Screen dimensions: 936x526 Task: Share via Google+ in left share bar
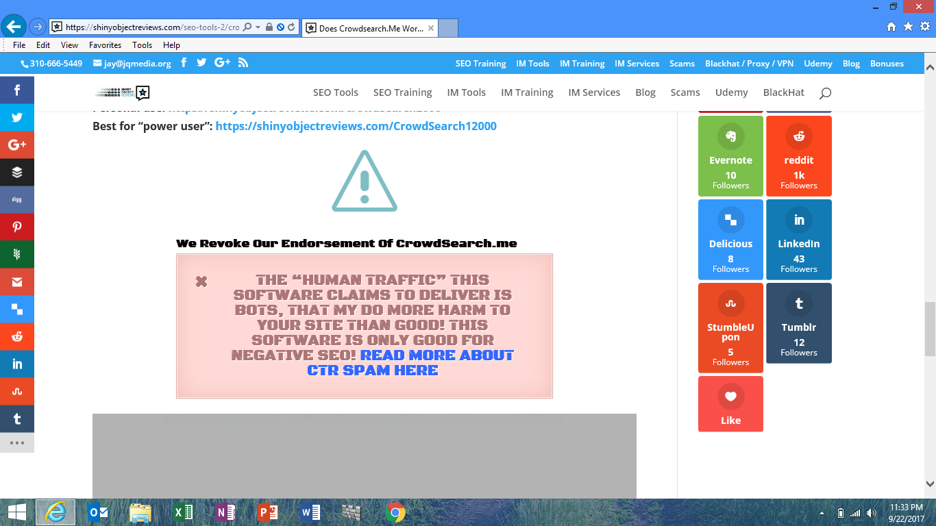(x=17, y=145)
